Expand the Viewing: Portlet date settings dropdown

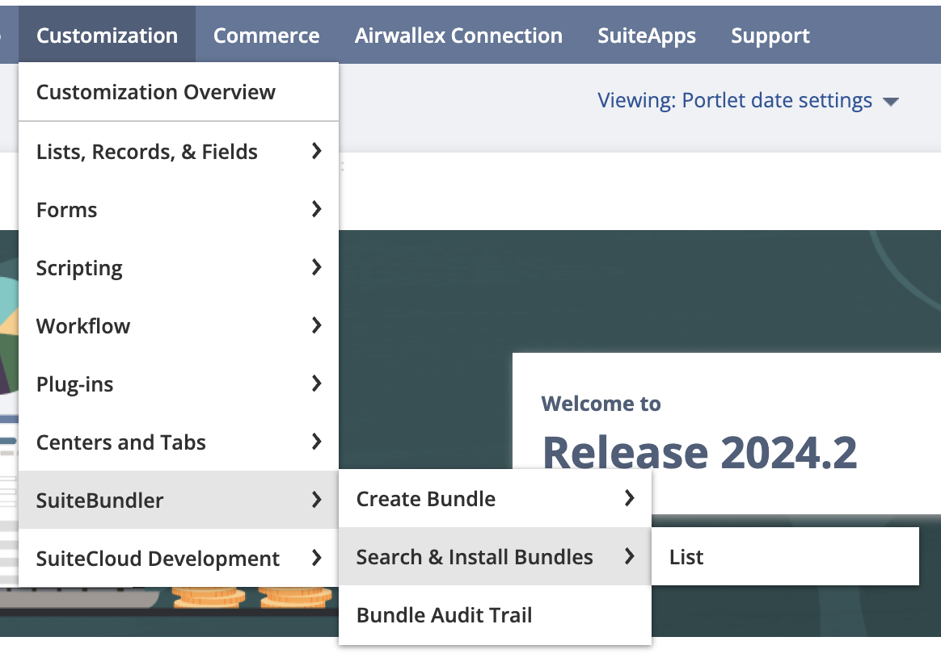[x=735, y=101]
